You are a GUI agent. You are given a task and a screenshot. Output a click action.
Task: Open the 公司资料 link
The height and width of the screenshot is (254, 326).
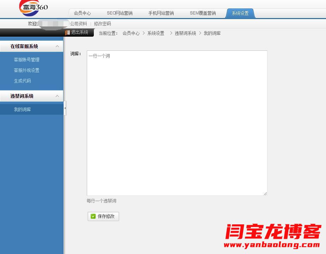78,24
